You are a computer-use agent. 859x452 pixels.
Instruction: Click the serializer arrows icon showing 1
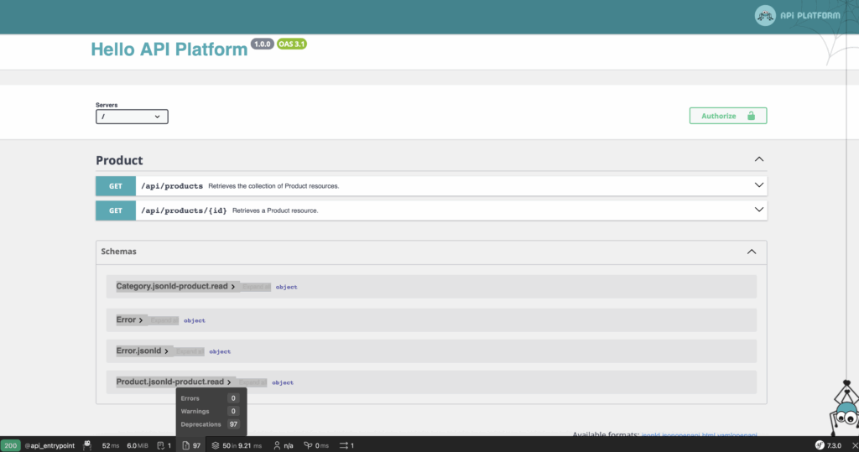(x=346, y=445)
